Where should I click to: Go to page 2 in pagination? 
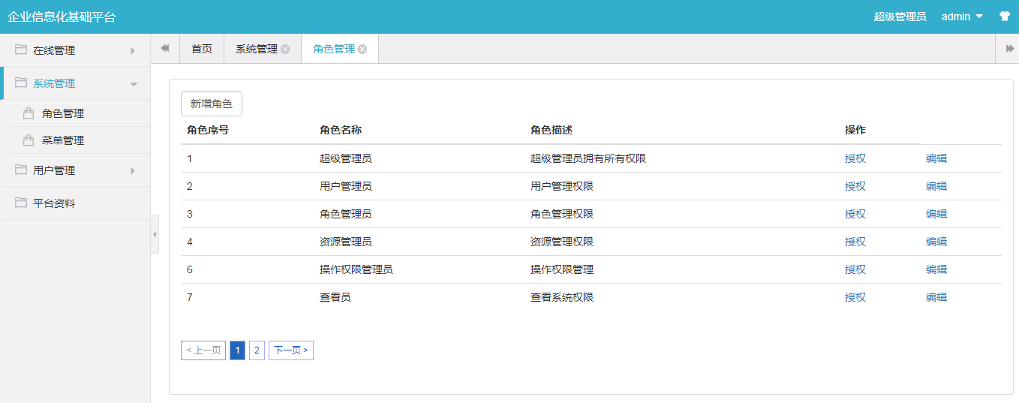pos(257,350)
